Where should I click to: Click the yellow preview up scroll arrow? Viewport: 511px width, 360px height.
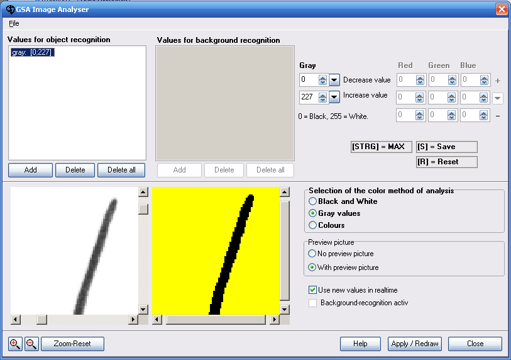click(285, 192)
